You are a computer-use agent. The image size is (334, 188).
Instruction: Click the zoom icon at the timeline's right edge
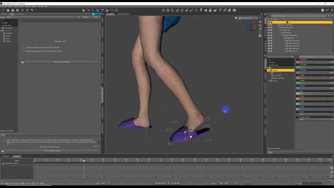click(332, 172)
